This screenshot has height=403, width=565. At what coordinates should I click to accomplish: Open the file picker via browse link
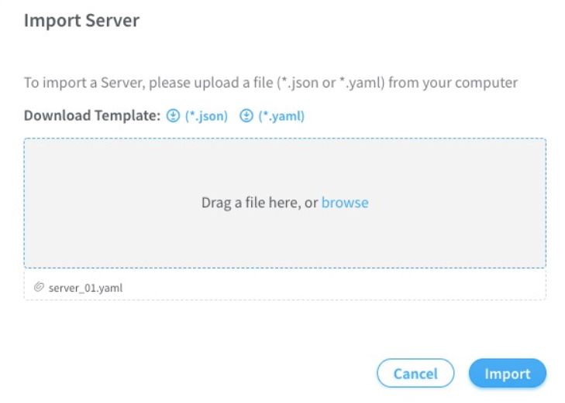click(345, 203)
